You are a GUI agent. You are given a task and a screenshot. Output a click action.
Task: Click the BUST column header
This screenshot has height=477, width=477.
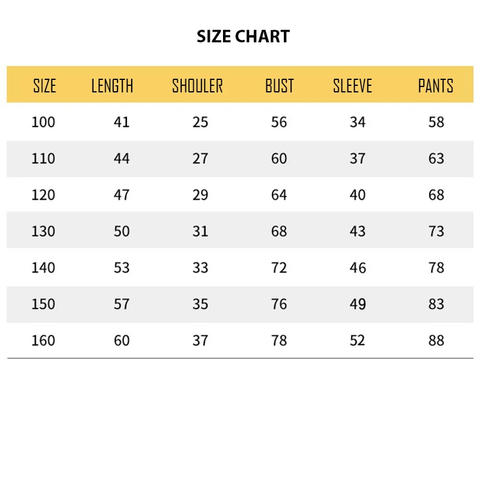tap(279, 86)
